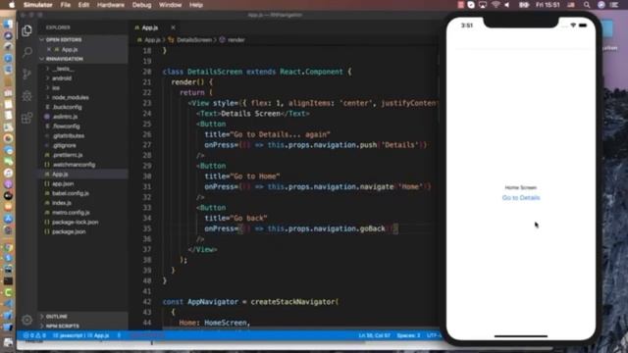Select App.js in the file tree

[x=60, y=175]
